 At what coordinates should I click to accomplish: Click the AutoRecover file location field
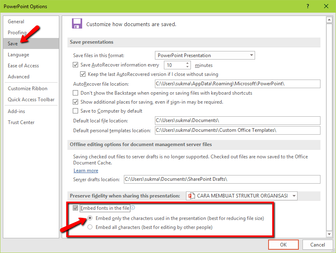237,84
